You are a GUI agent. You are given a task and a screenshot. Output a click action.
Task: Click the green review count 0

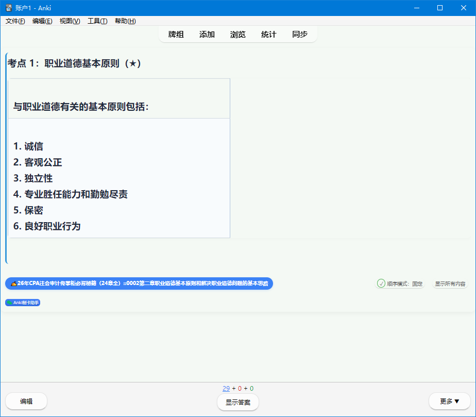coord(252,389)
